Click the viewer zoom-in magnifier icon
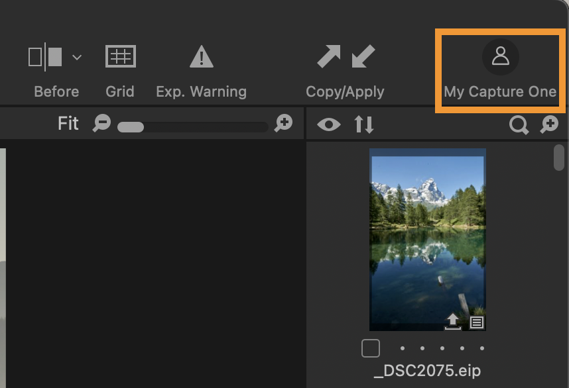The width and height of the screenshot is (569, 388). pyautogui.click(x=283, y=123)
